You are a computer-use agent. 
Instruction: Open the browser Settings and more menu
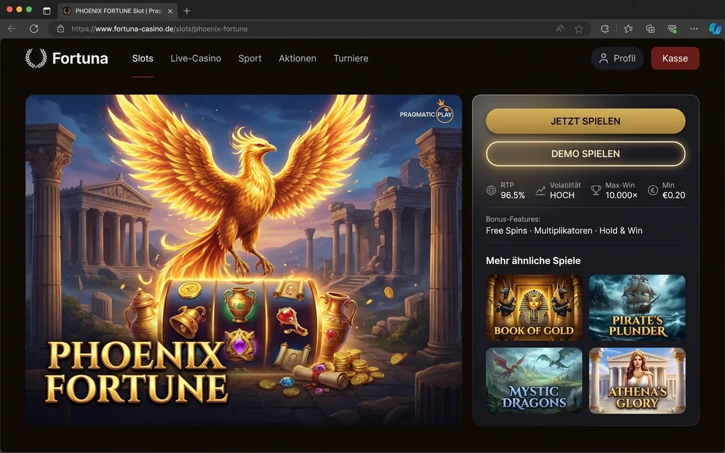coord(694,29)
